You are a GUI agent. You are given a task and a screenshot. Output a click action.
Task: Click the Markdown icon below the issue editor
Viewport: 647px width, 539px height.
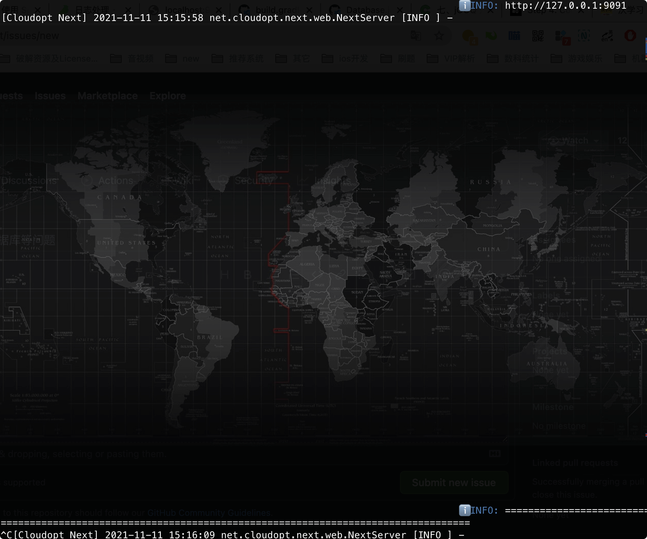pos(495,454)
